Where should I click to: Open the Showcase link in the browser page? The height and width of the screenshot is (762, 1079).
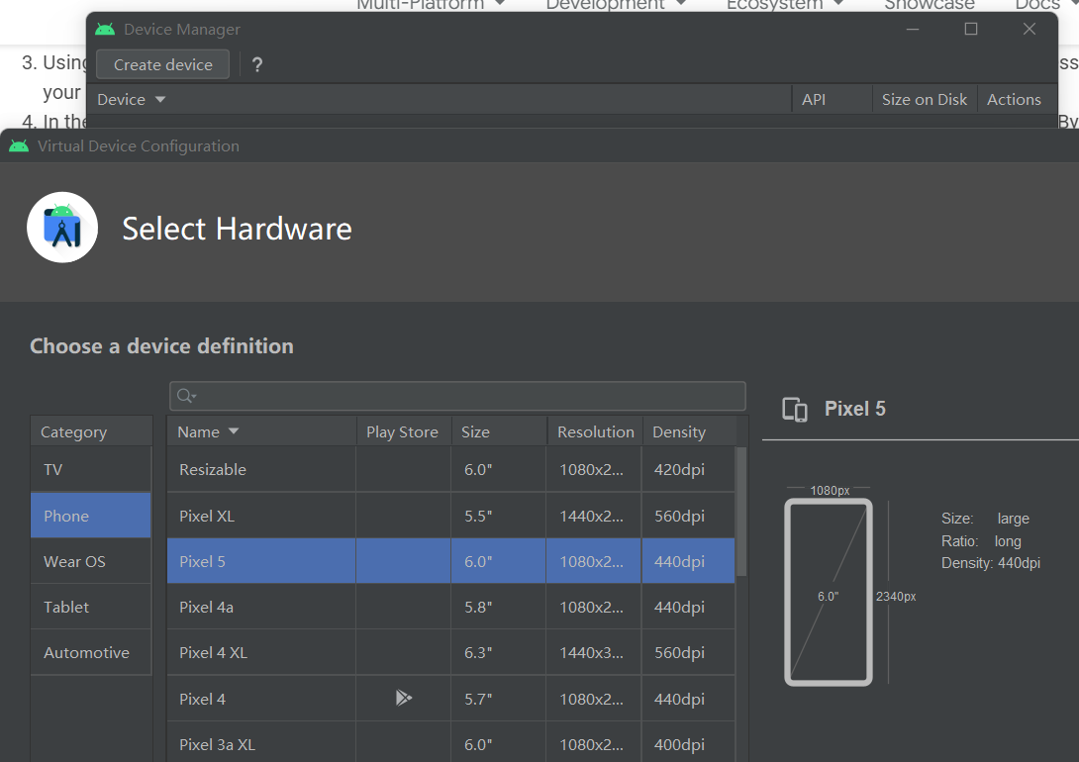[x=929, y=4]
